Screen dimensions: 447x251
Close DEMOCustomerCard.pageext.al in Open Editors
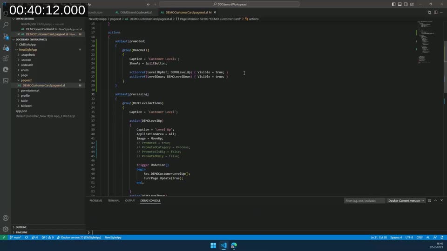tap(19, 34)
